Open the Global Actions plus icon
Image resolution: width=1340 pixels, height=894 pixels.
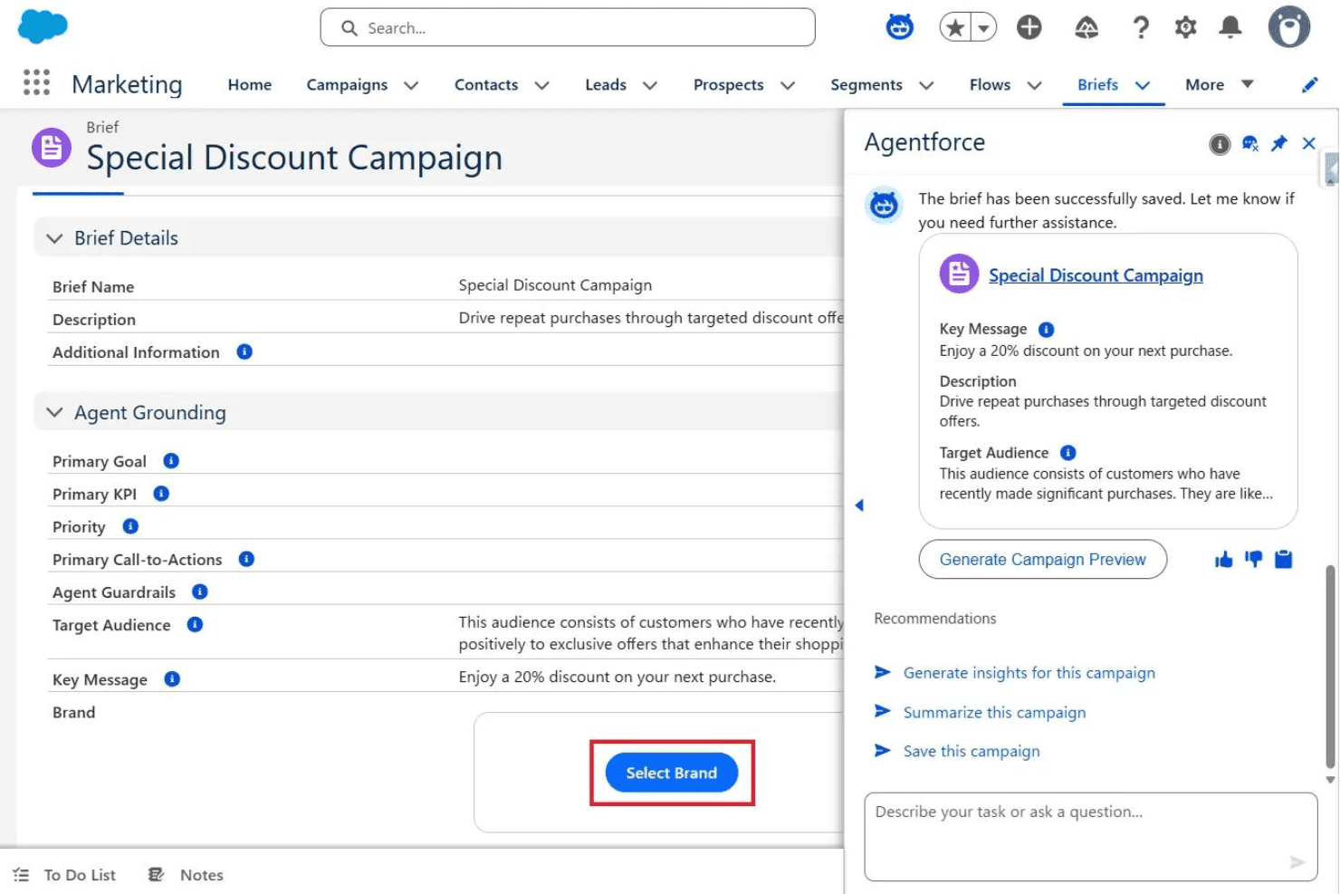point(1029,28)
